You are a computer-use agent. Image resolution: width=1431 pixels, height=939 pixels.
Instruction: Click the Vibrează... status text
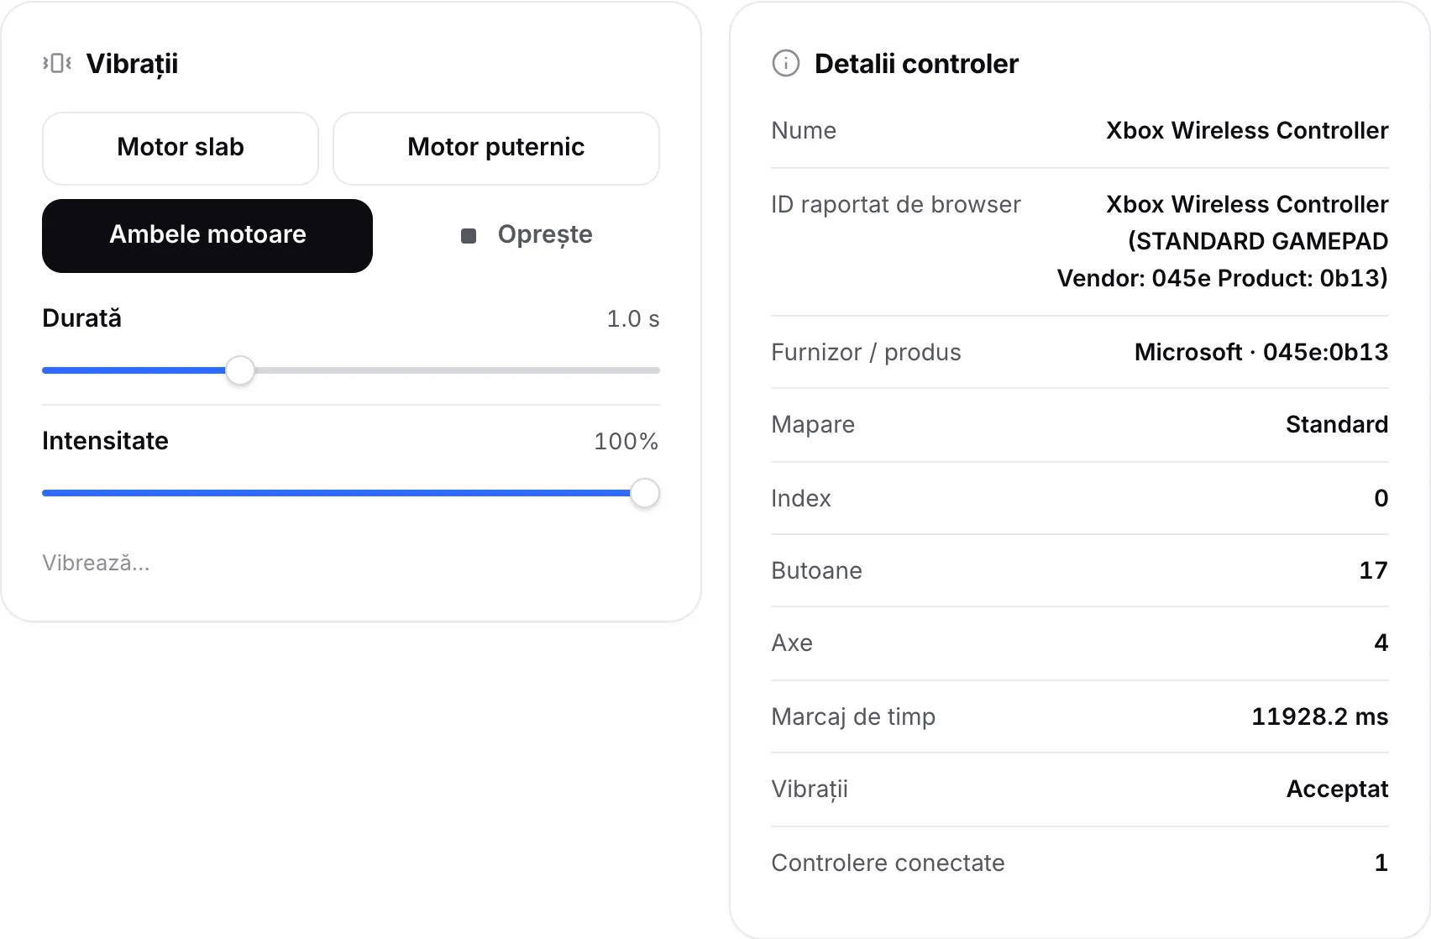[x=97, y=563]
